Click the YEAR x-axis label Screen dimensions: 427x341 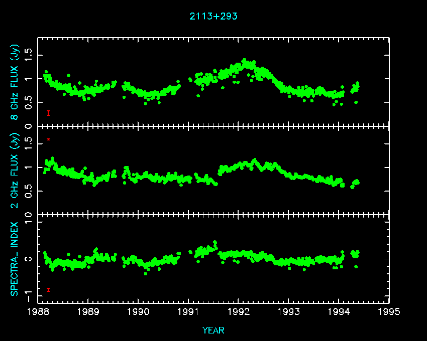(x=213, y=330)
